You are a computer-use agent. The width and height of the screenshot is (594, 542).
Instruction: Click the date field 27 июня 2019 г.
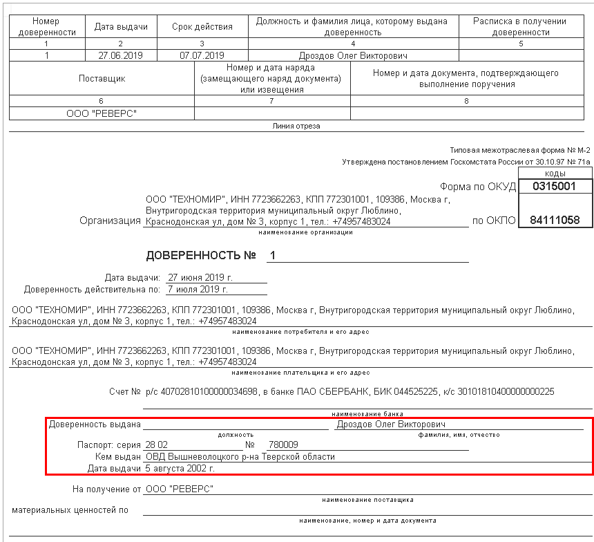tap(216, 278)
